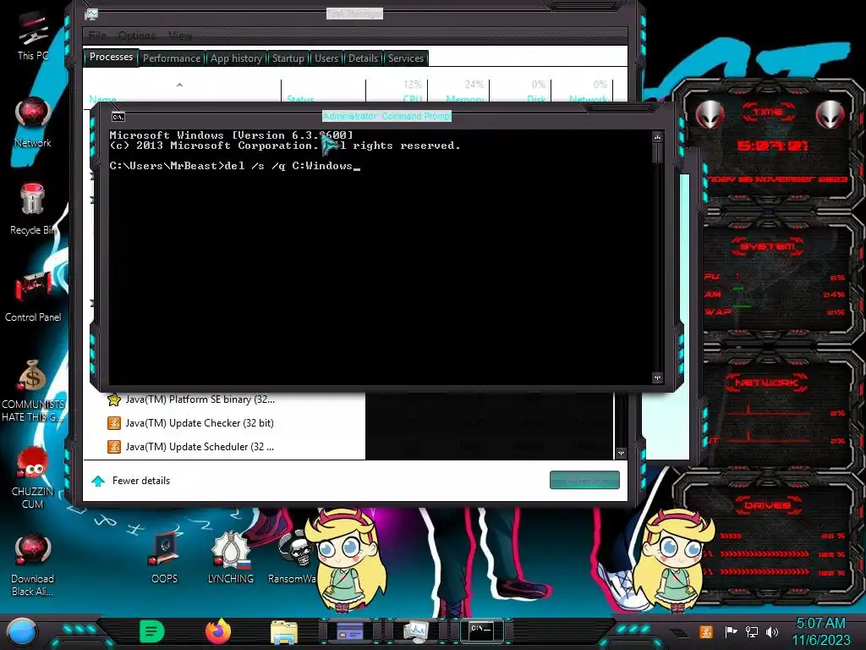Select the Download Black Ali... desktop icon
This screenshot has width=866, height=650.
point(33,565)
